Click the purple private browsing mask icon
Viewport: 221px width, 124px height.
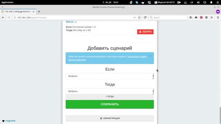pyautogui.click(x=218, y=11)
